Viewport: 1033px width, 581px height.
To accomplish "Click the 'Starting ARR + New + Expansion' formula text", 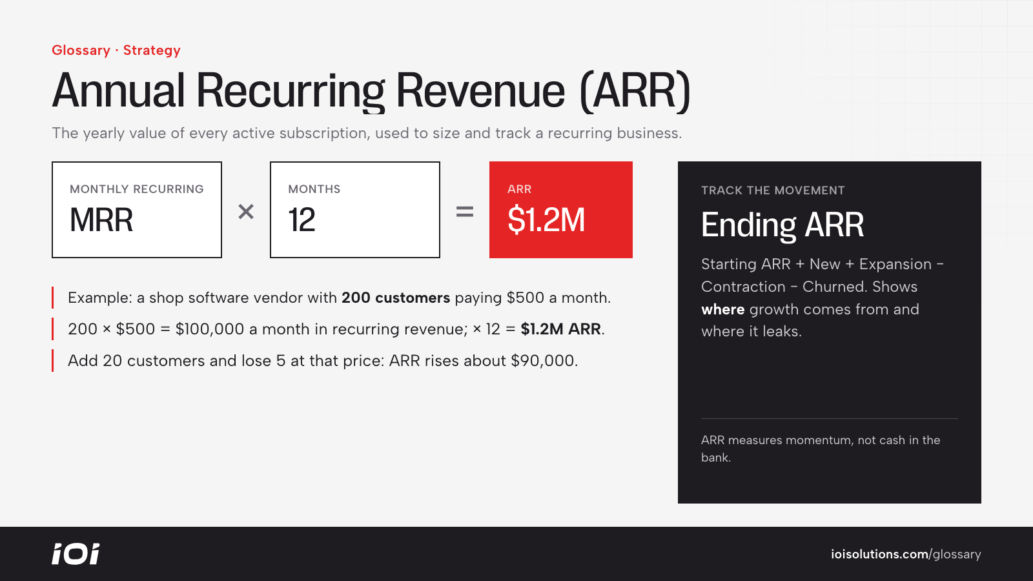I will pos(823,298).
